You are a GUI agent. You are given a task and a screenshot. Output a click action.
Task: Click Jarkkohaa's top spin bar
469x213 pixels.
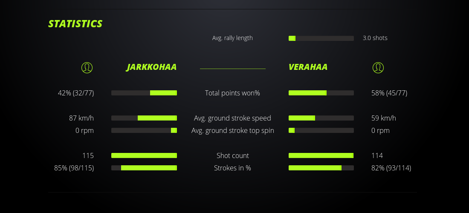point(144,130)
